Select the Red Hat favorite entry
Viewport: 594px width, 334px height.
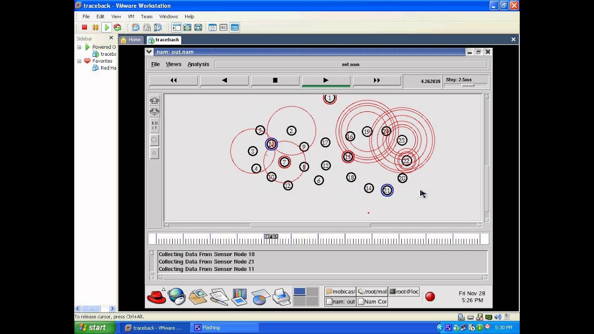[x=105, y=68]
